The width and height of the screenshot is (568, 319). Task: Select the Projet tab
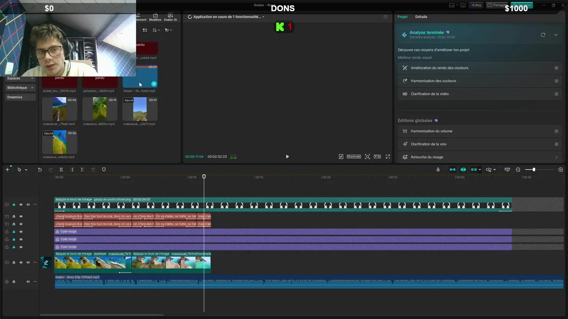[402, 17]
